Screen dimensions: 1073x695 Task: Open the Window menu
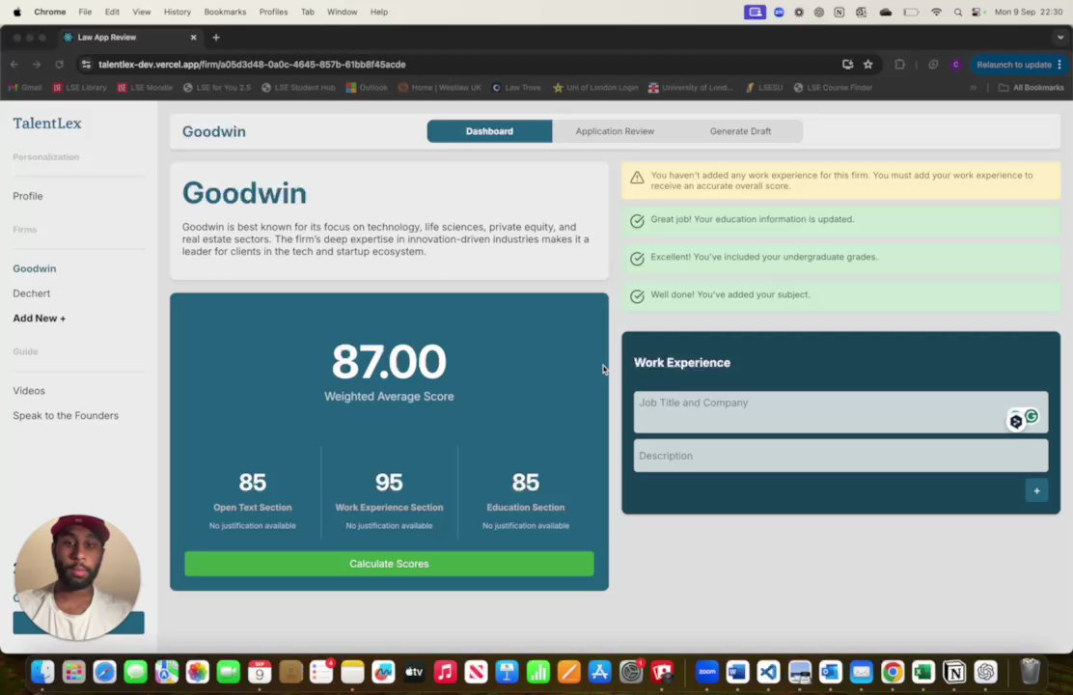coord(343,12)
